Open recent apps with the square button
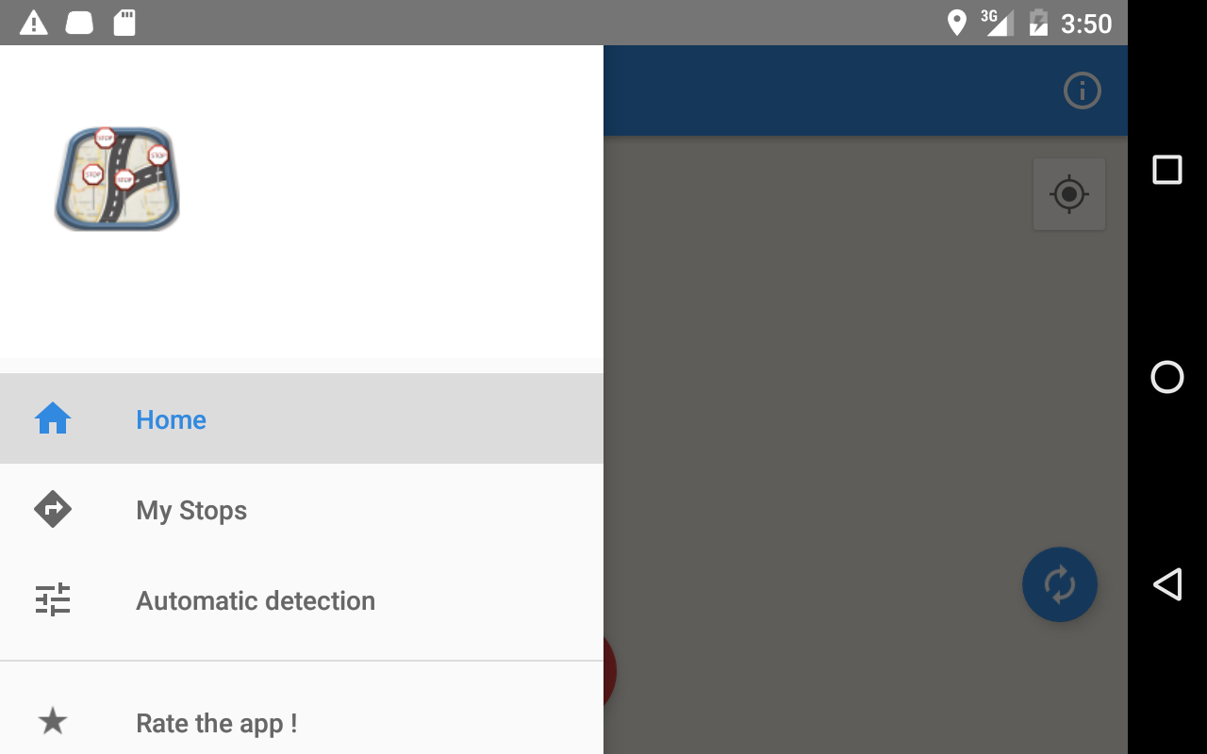This screenshot has height=754, width=1207. point(1167,170)
